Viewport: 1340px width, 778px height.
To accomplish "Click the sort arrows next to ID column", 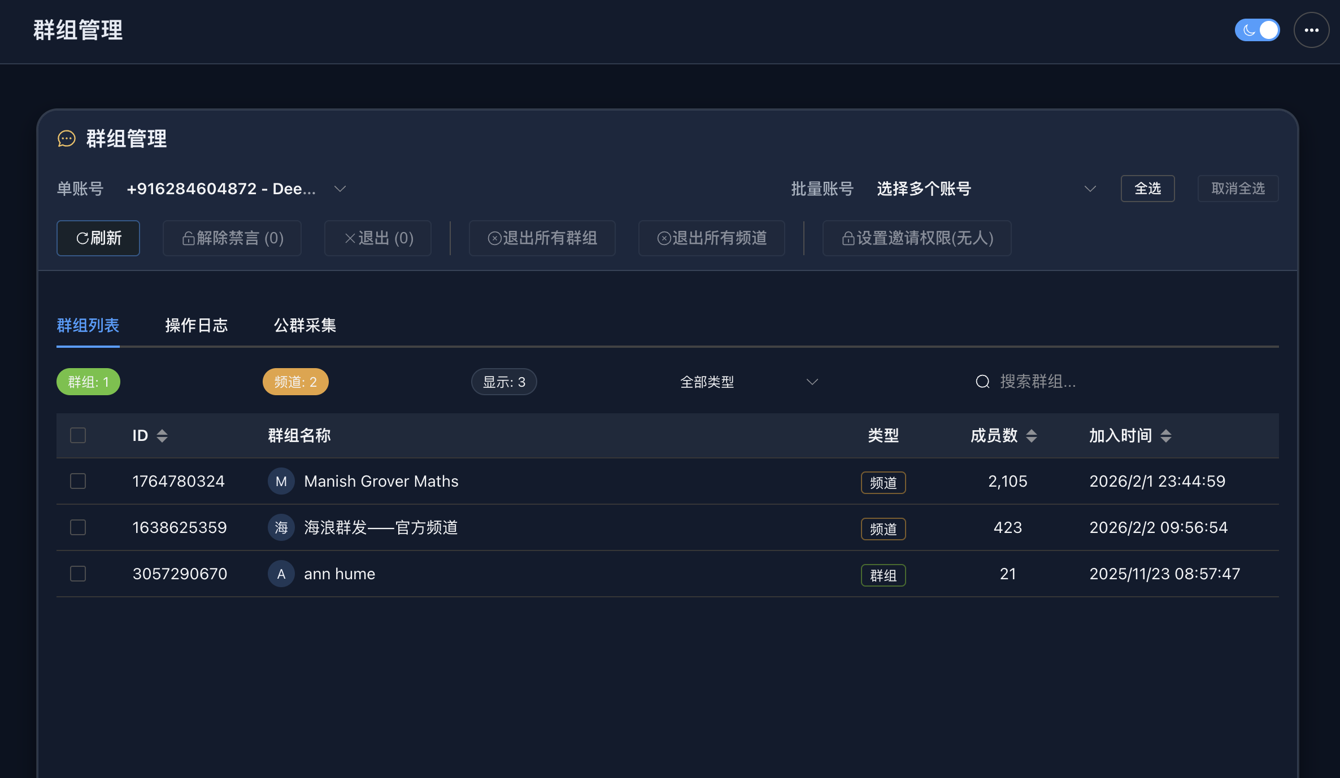I will click(162, 435).
